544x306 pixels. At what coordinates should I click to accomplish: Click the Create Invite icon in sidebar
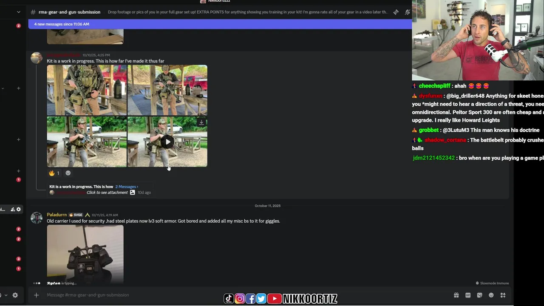[12, 209]
